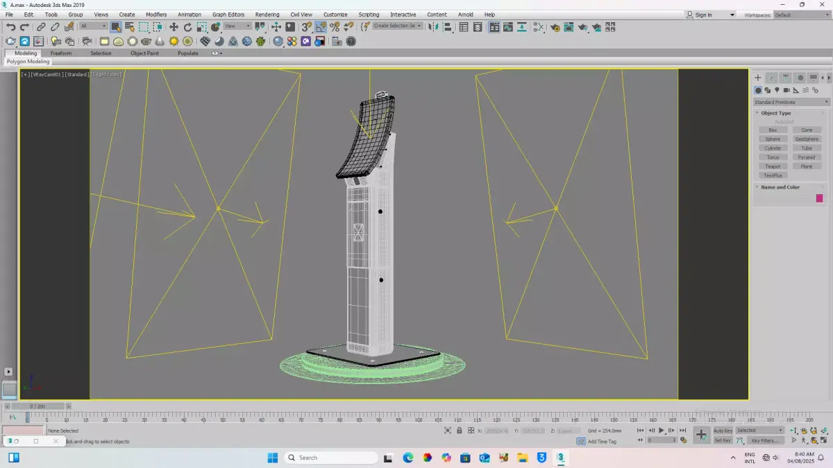Image resolution: width=833 pixels, height=468 pixels.
Task: Click the Add Time Tag label
Action: 602,441
